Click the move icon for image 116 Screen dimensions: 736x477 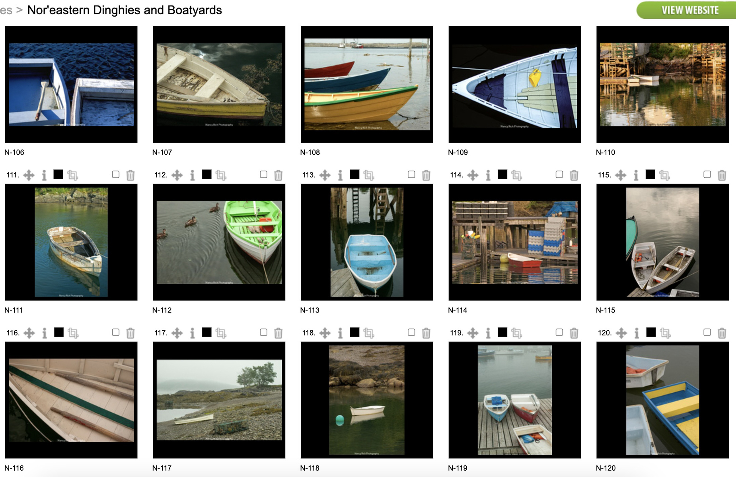coord(29,333)
